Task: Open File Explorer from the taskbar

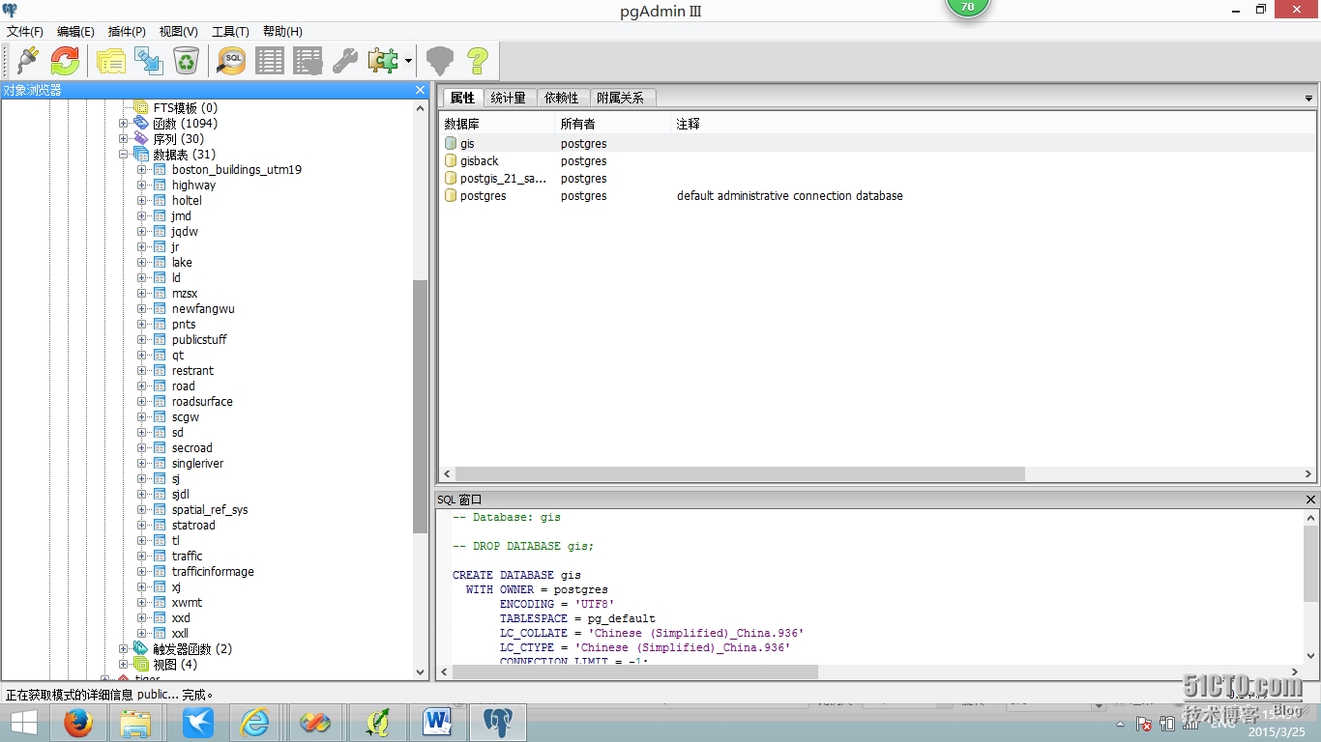Action: [135, 723]
